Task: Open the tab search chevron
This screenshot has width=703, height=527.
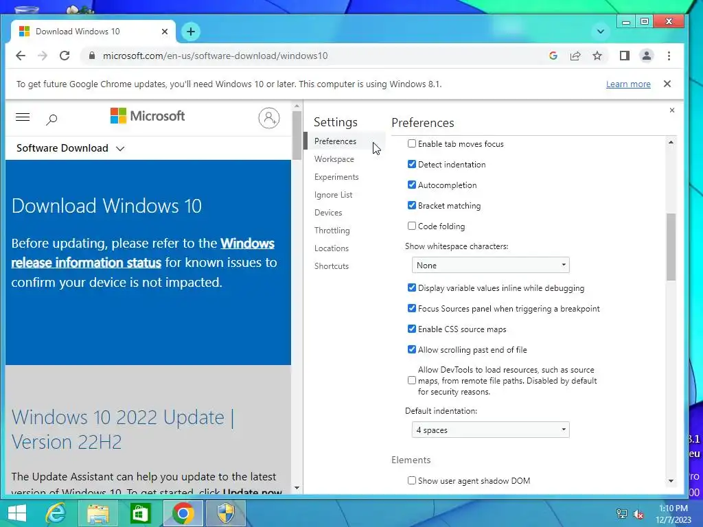Action: 601,32
